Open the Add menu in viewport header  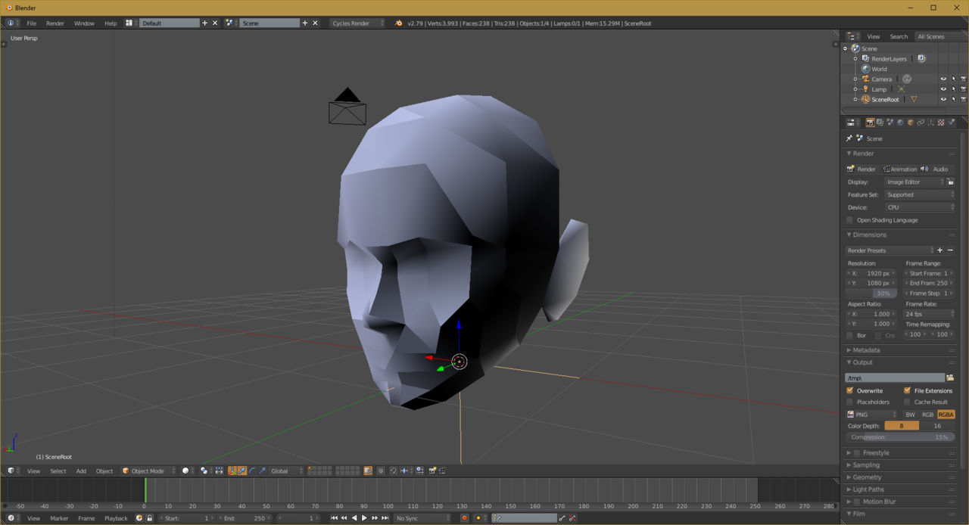point(81,471)
